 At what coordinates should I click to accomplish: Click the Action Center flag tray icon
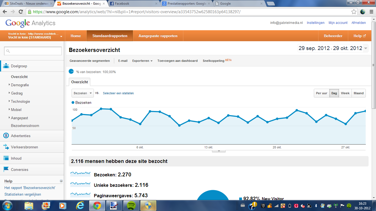(342, 206)
